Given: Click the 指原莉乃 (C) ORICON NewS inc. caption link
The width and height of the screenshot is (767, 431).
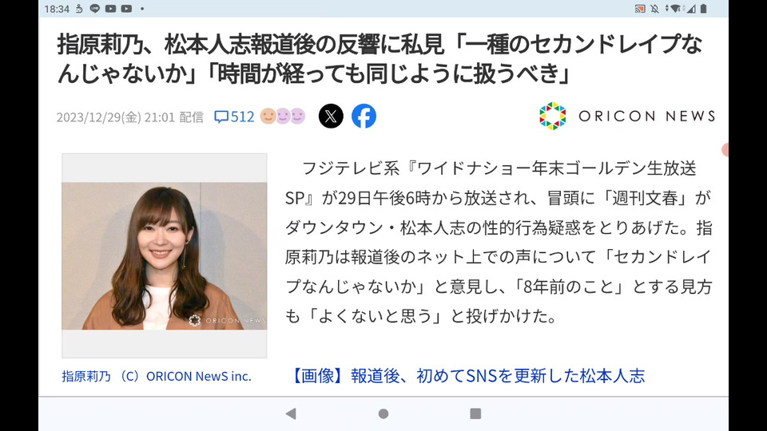Looking at the screenshot, I should coord(157,376).
